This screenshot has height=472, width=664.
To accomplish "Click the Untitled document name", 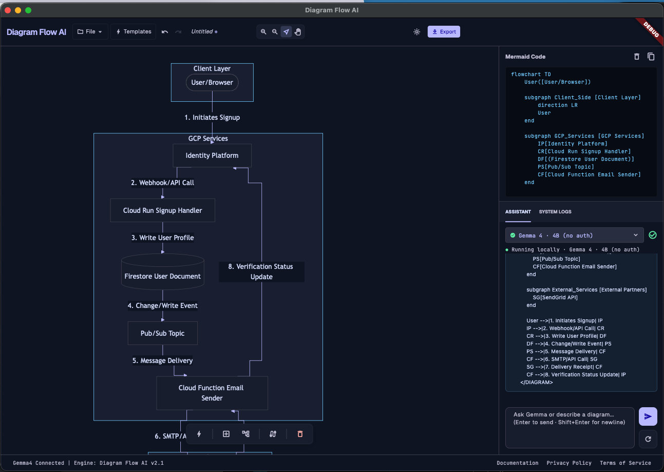I will [202, 32].
